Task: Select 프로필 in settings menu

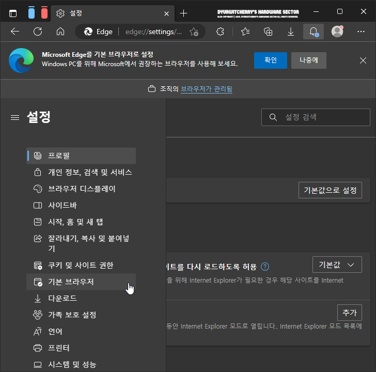Action: [81, 156]
